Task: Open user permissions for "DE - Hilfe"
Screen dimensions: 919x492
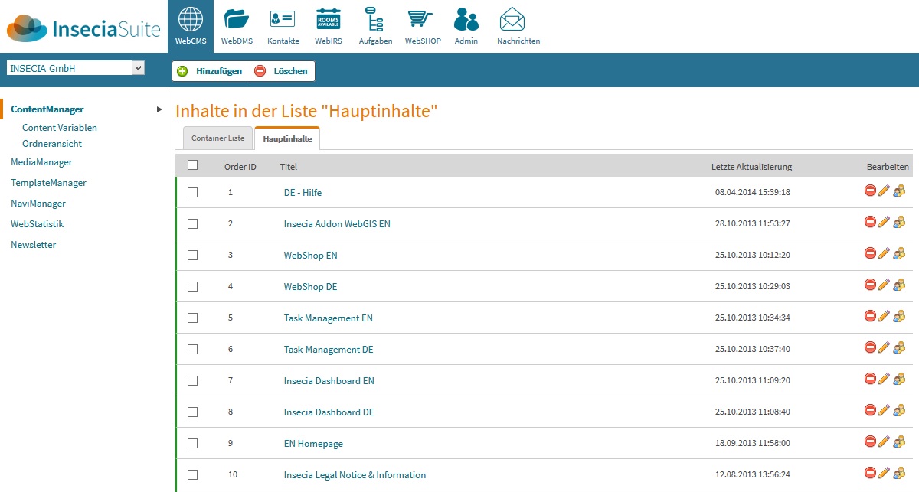Action: point(899,191)
